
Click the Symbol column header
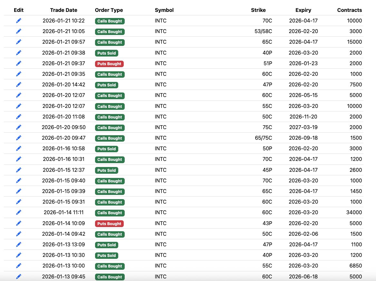[x=164, y=10]
